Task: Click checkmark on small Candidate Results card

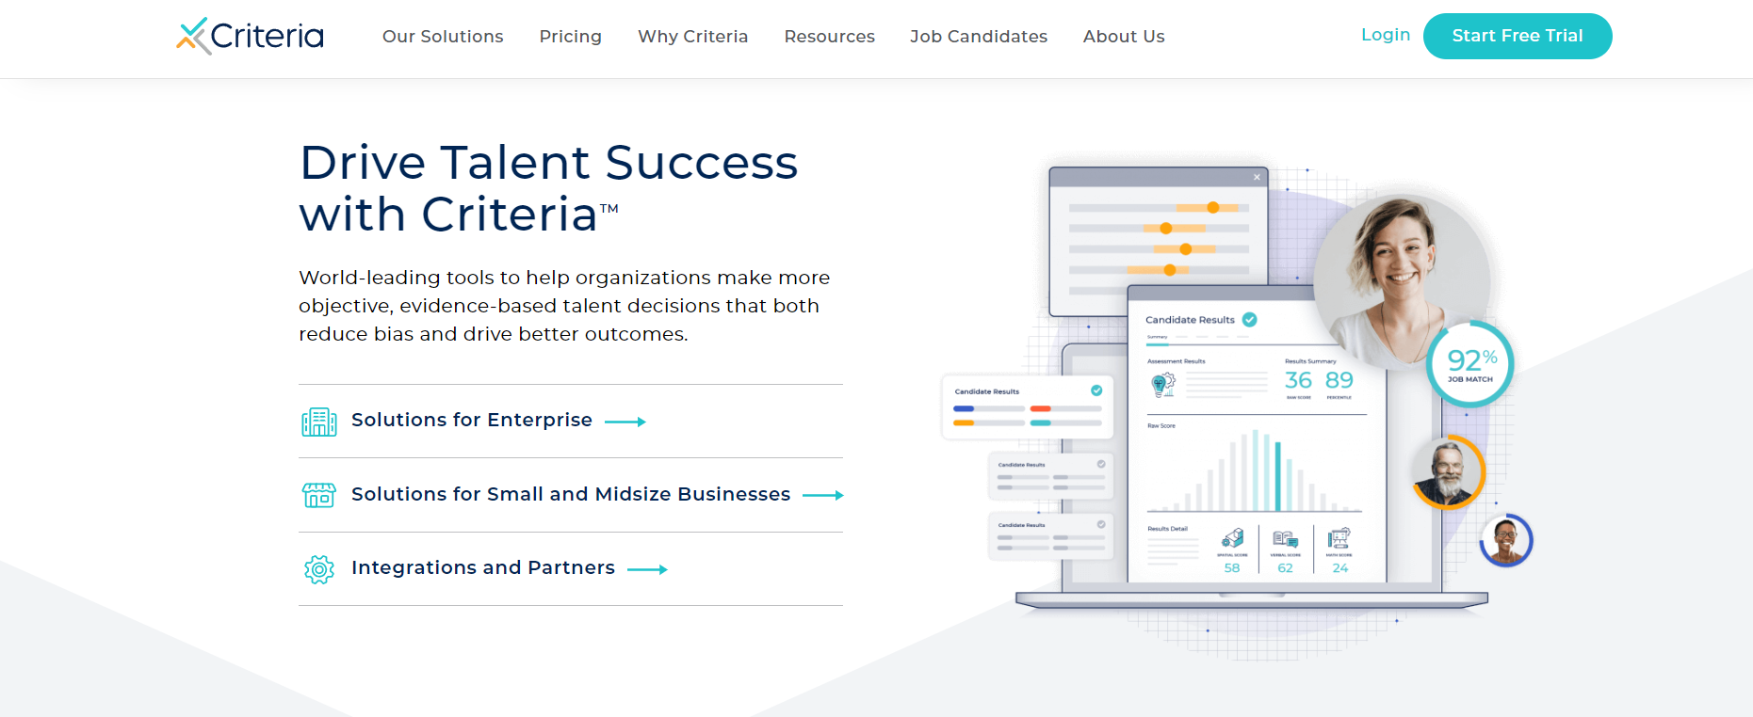Action: 1096,390
